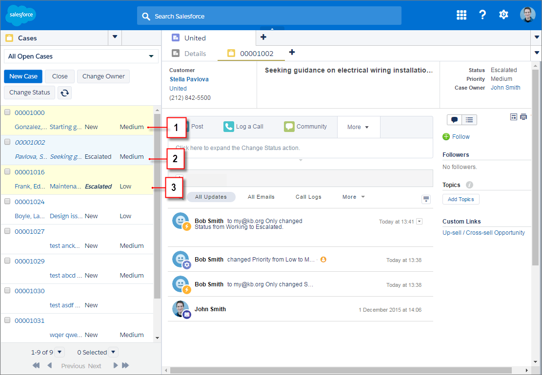This screenshot has height=375, width=542.
Task: Jump to first page of cases
Action: coord(36,365)
